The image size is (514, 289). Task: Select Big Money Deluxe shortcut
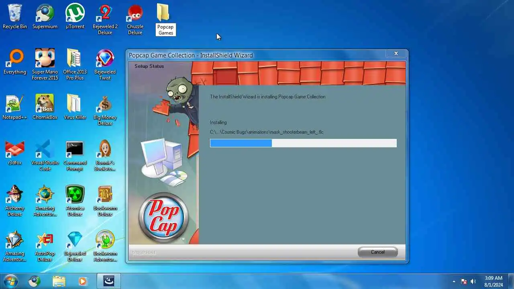pyautogui.click(x=105, y=110)
